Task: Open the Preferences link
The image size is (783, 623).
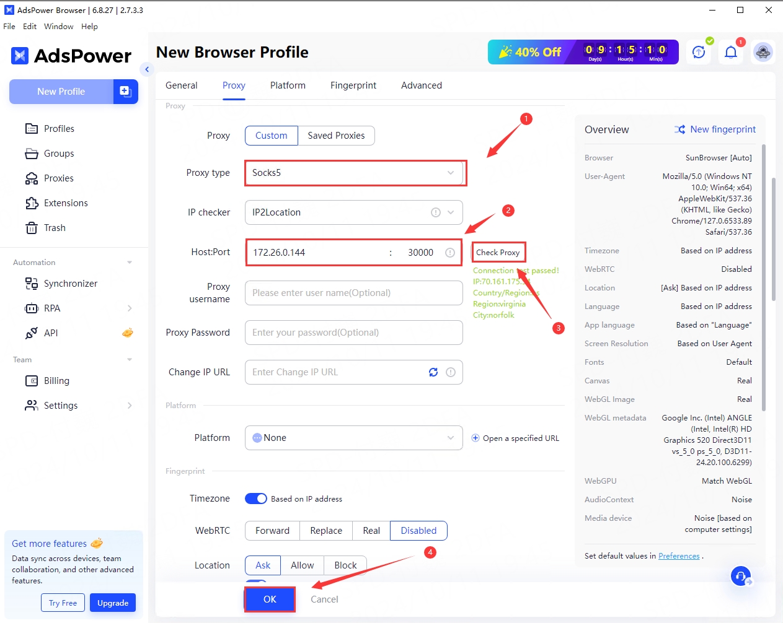Action: (x=679, y=556)
